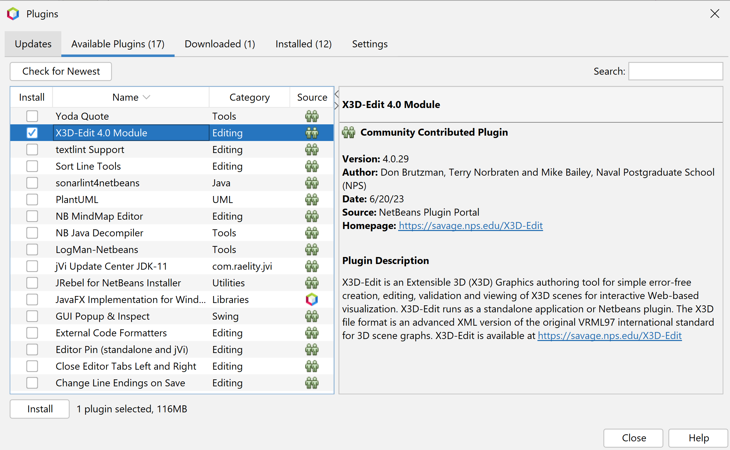Click the Install button at the bottom
This screenshot has height=450, width=730.
(x=40, y=409)
